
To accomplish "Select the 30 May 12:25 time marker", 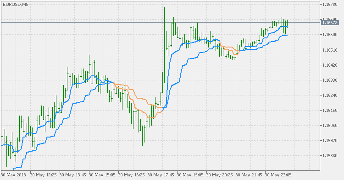I will [x=43, y=175].
